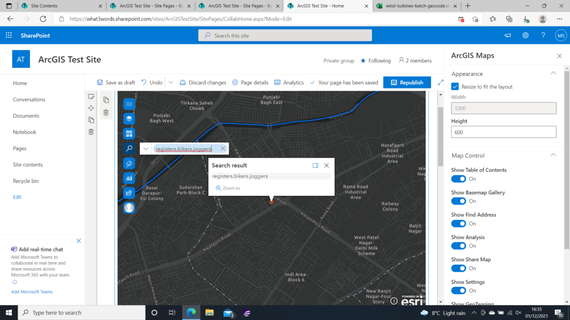
Task: Click Save as draft
Action: coord(116,82)
